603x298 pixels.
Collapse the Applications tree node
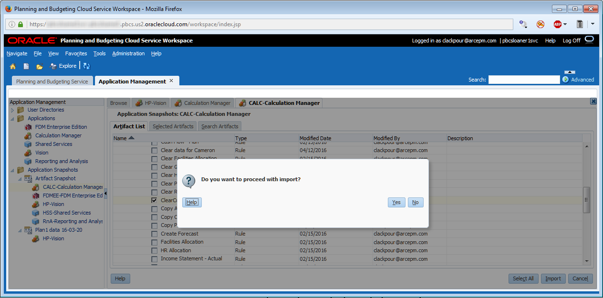12,118
